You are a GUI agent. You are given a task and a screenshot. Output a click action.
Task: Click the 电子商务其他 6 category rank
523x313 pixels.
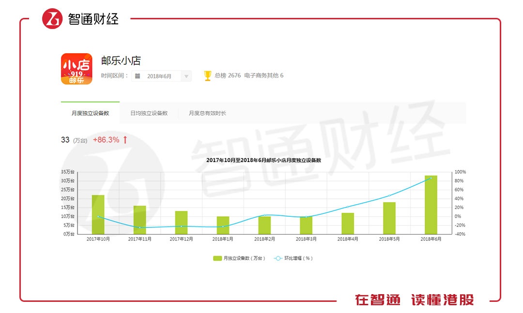tap(263, 75)
